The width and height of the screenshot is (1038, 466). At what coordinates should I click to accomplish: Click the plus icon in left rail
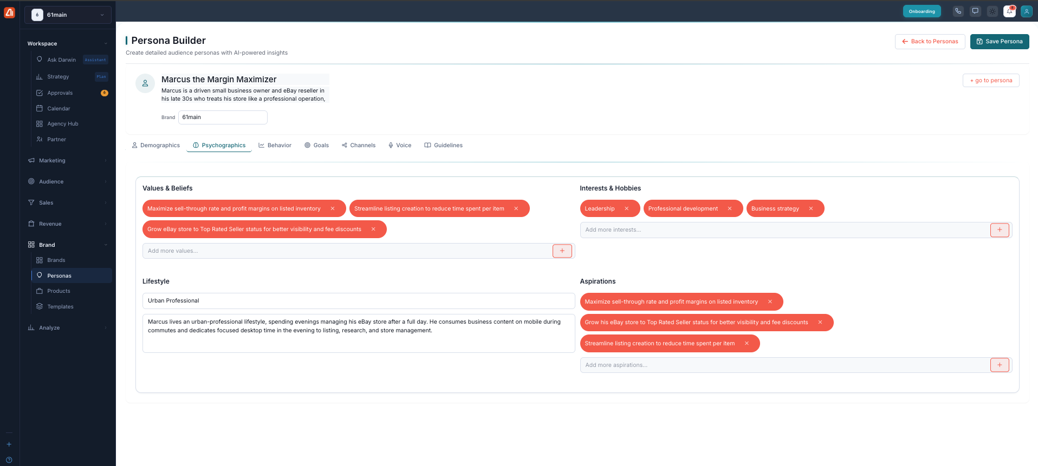pyautogui.click(x=9, y=444)
